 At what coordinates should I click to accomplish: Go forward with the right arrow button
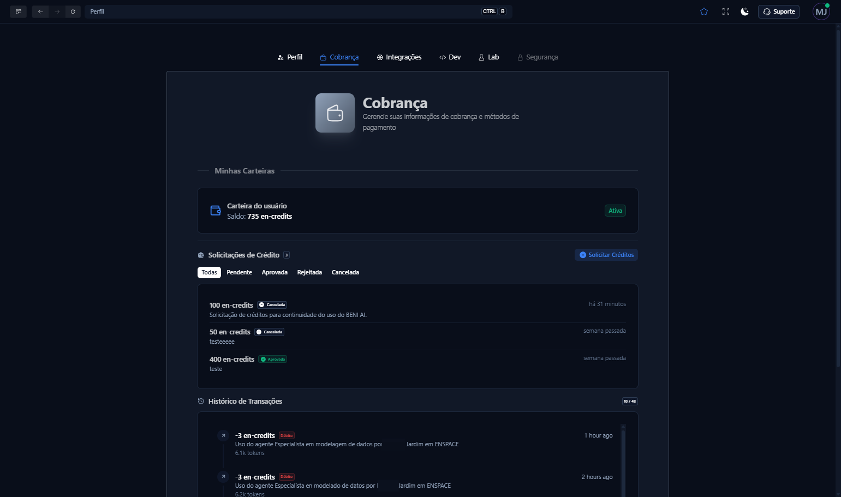coord(57,11)
